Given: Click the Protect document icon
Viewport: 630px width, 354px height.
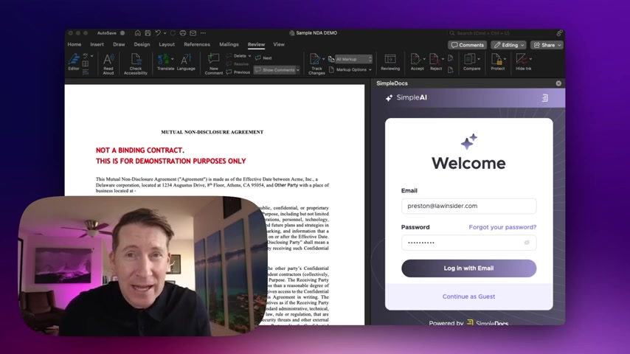Looking at the screenshot, I should coord(497,62).
